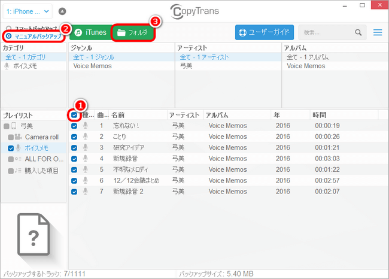Toggle the 購入した項目 playlist checkbox

(11, 171)
